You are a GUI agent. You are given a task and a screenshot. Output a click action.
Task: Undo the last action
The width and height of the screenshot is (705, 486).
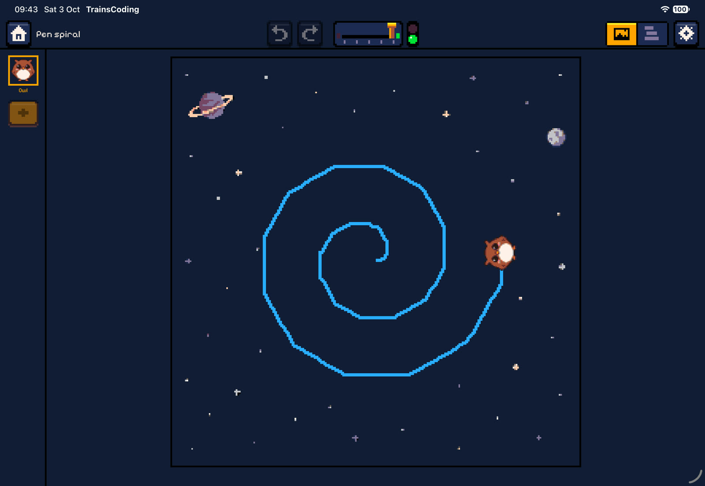click(280, 34)
